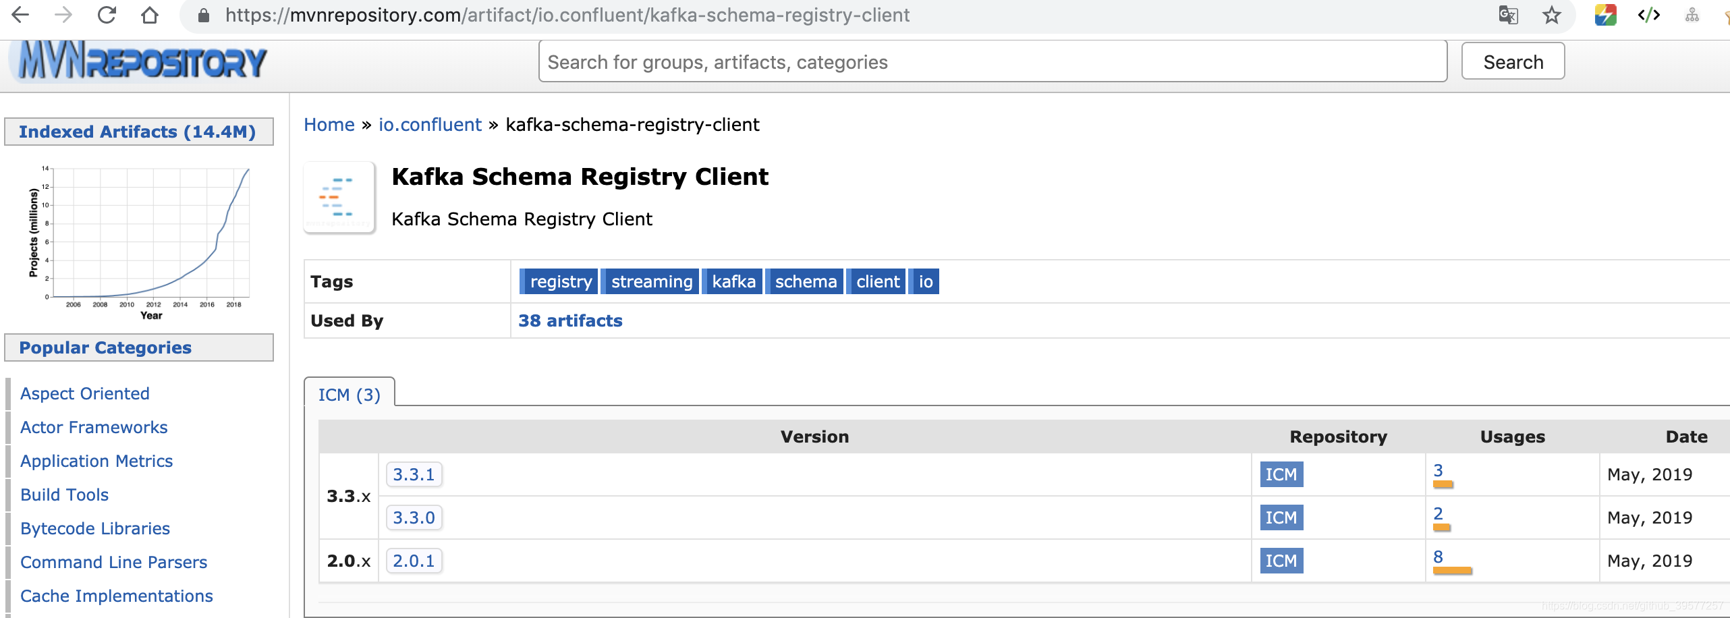The image size is (1730, 618).
Task: Open version 3.3.0
Action: (x=414, y=517)
